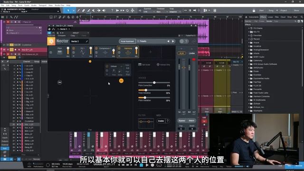
Task: Select the Harmony module icon
Action: [128, 52]
